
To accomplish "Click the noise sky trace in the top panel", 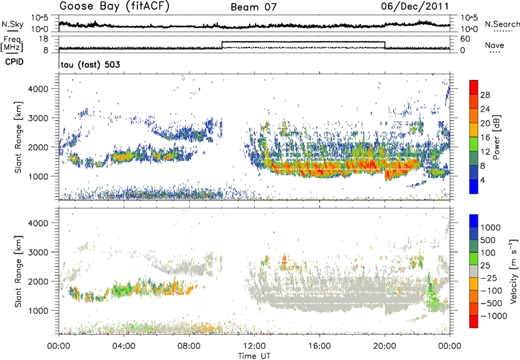I will point(254,25).
